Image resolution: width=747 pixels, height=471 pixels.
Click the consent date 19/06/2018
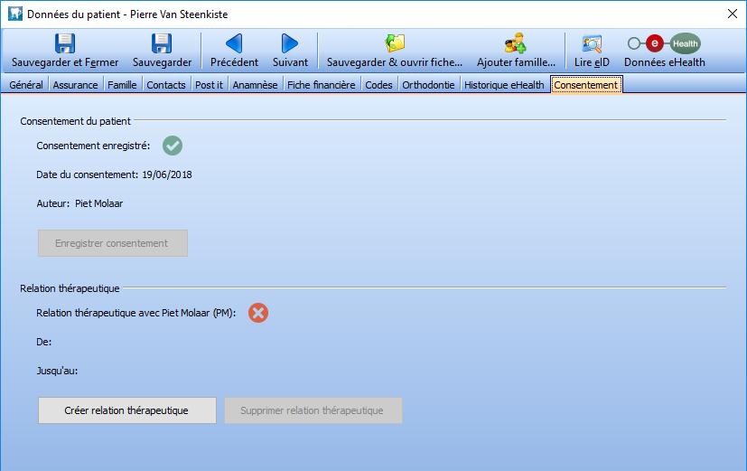point(167,175)
